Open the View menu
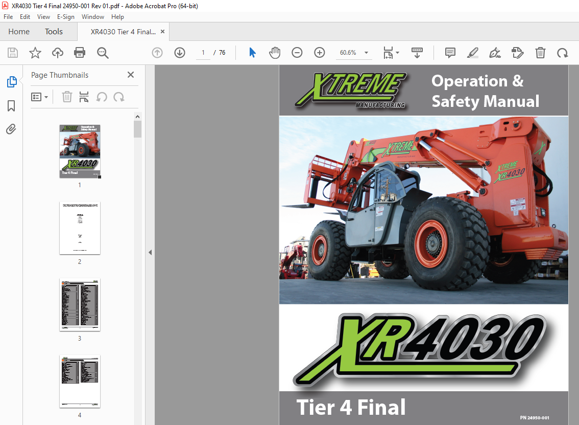 pos(43,17)
